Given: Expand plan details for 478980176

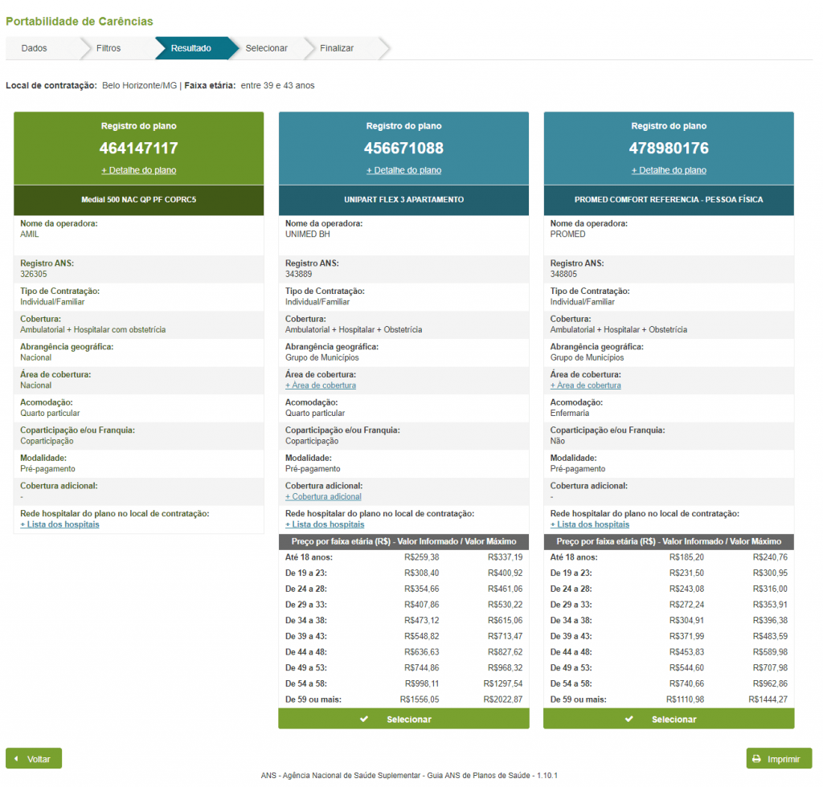Looking at the screenshot, I should point(669,170).
